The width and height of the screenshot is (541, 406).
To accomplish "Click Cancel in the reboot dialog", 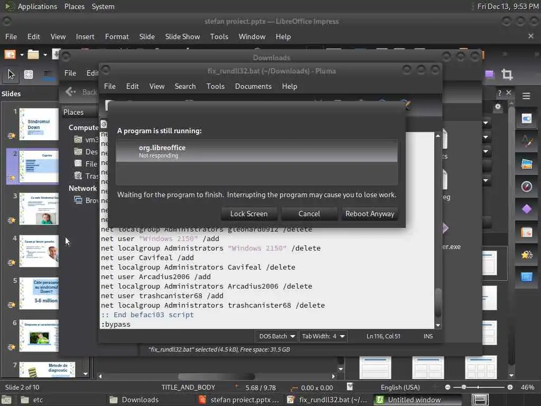I will coord(309,214).
